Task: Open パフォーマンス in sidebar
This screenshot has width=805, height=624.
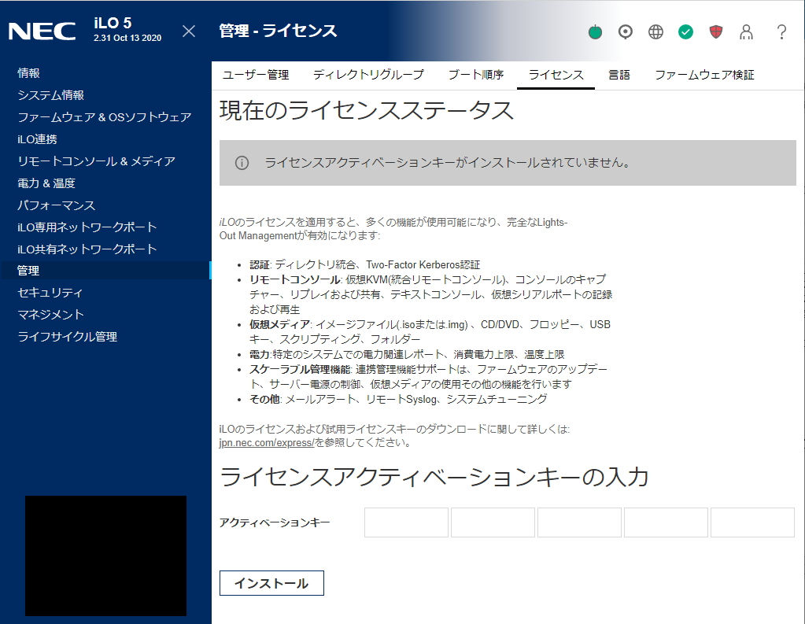Action: point(57,205)
